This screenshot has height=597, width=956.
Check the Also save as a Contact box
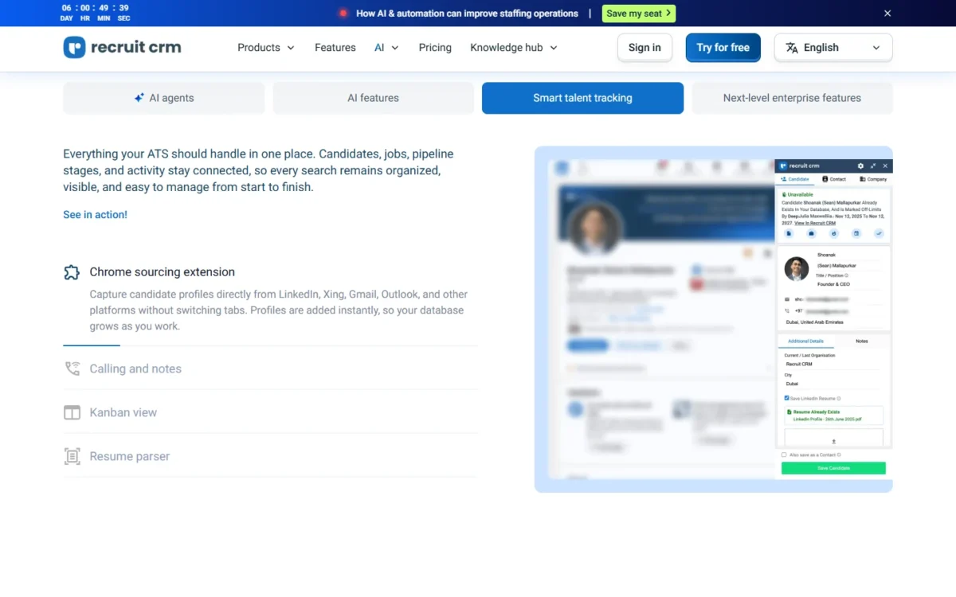[x=784, y=455]
